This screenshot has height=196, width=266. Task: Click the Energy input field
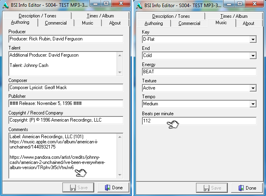tap(199, 72)
